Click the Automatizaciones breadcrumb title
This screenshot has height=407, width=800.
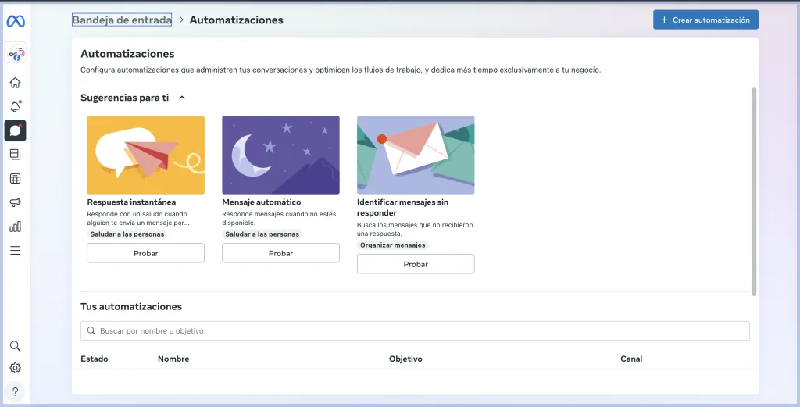point(236,20)
